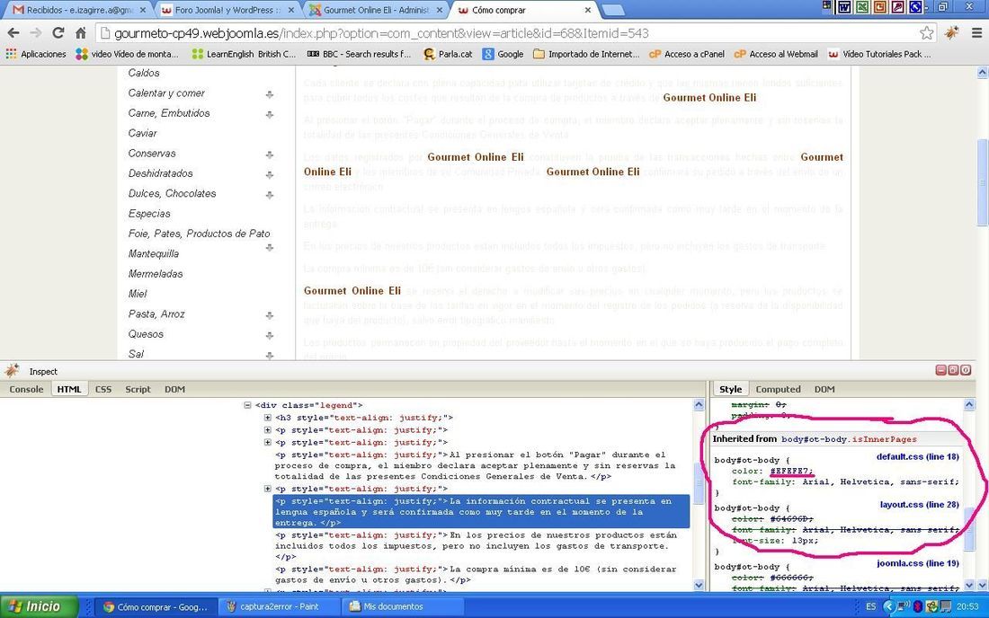The width and height of the screenshot is (989, 618).
Task: Open the Firebug Console tab
Action: 26,389
